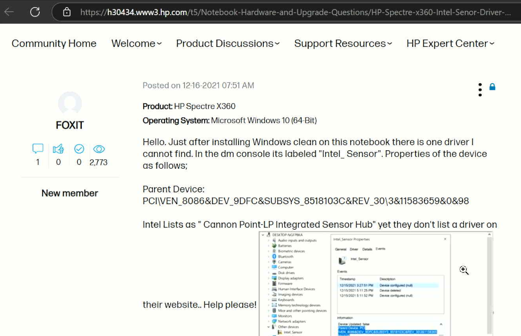
Task: Click the Device deleted event row
Action: pos(388,291)
